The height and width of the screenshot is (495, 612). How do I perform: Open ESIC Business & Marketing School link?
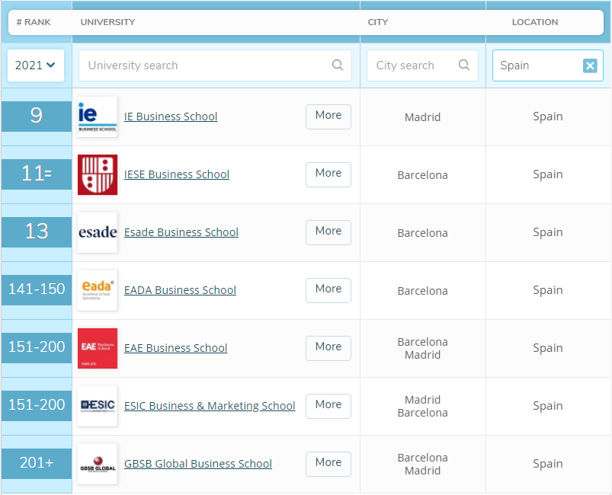coord(210,406)
